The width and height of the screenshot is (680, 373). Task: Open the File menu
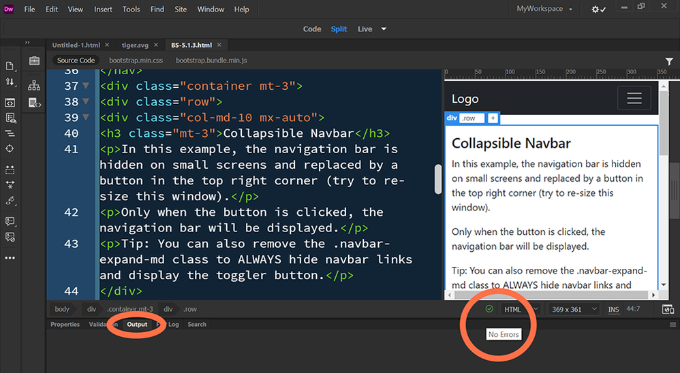tap(29, 9)
